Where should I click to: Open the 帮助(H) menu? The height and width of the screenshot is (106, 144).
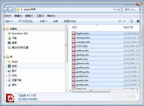51,16
